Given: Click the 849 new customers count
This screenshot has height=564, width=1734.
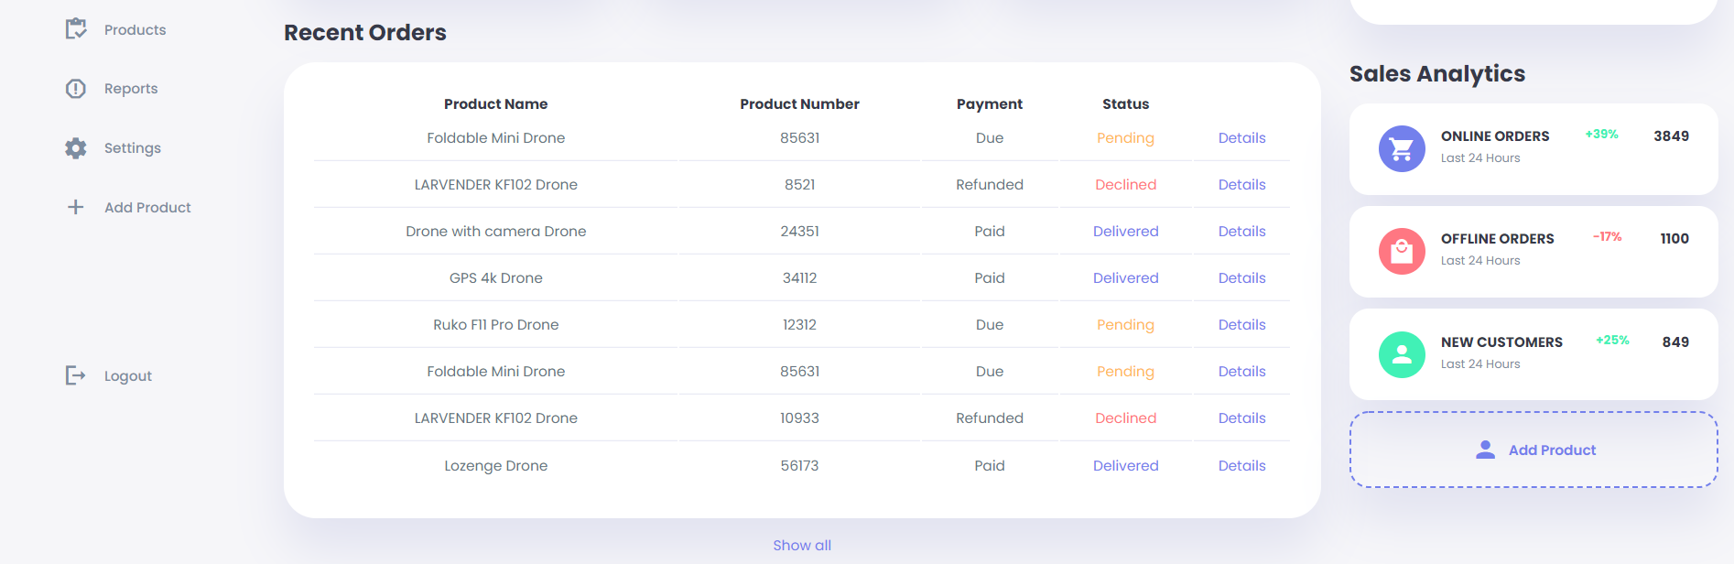Looking at the screenshot, I should pos(1675,342).
